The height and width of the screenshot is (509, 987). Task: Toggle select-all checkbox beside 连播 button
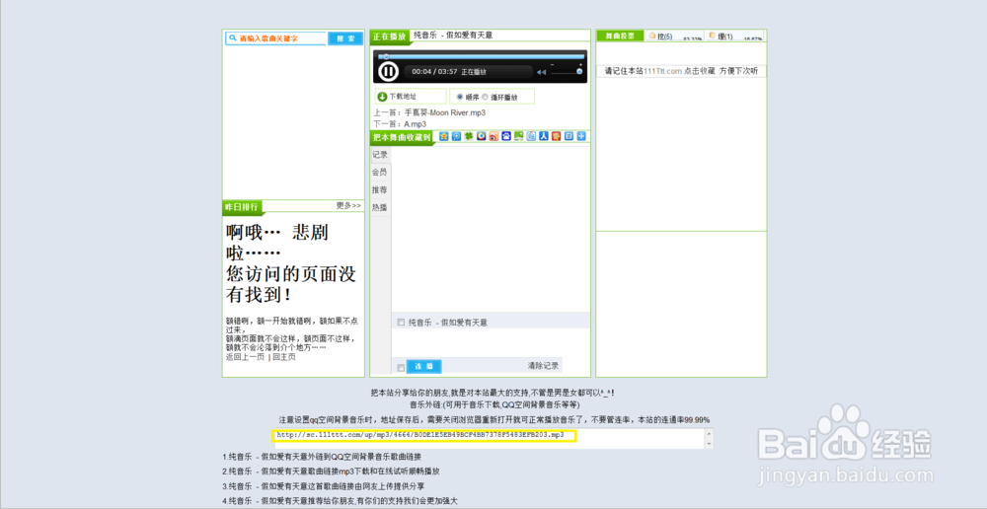tap(401, 367)
